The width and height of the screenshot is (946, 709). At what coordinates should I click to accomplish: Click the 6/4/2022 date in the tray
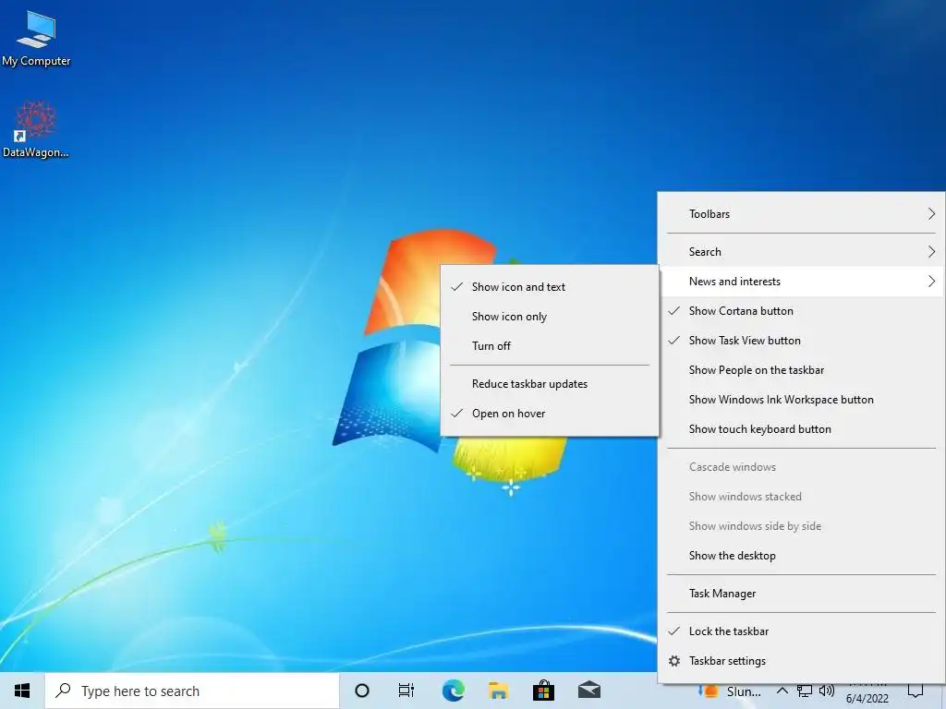tap(867, 699)
